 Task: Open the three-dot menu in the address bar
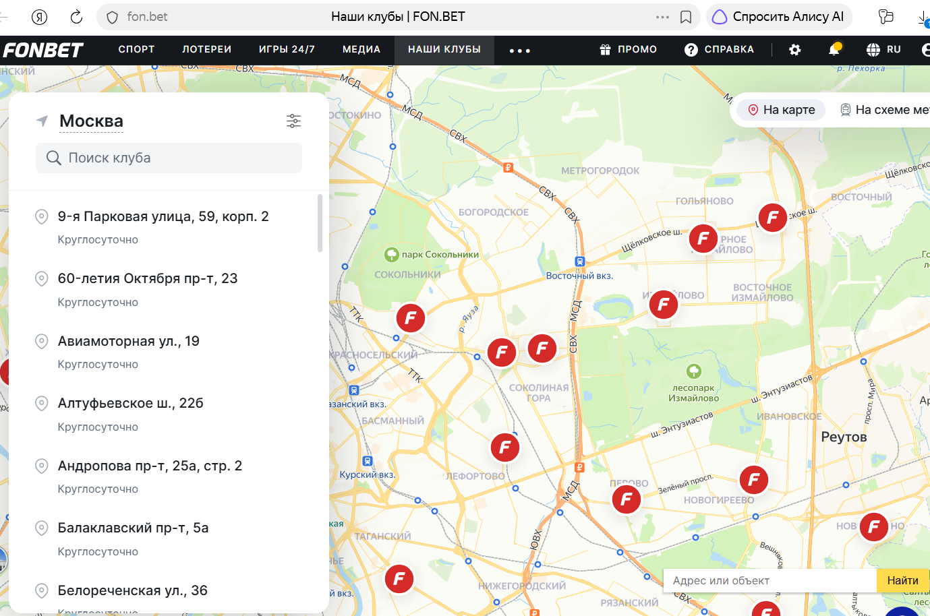pos(663,17)
